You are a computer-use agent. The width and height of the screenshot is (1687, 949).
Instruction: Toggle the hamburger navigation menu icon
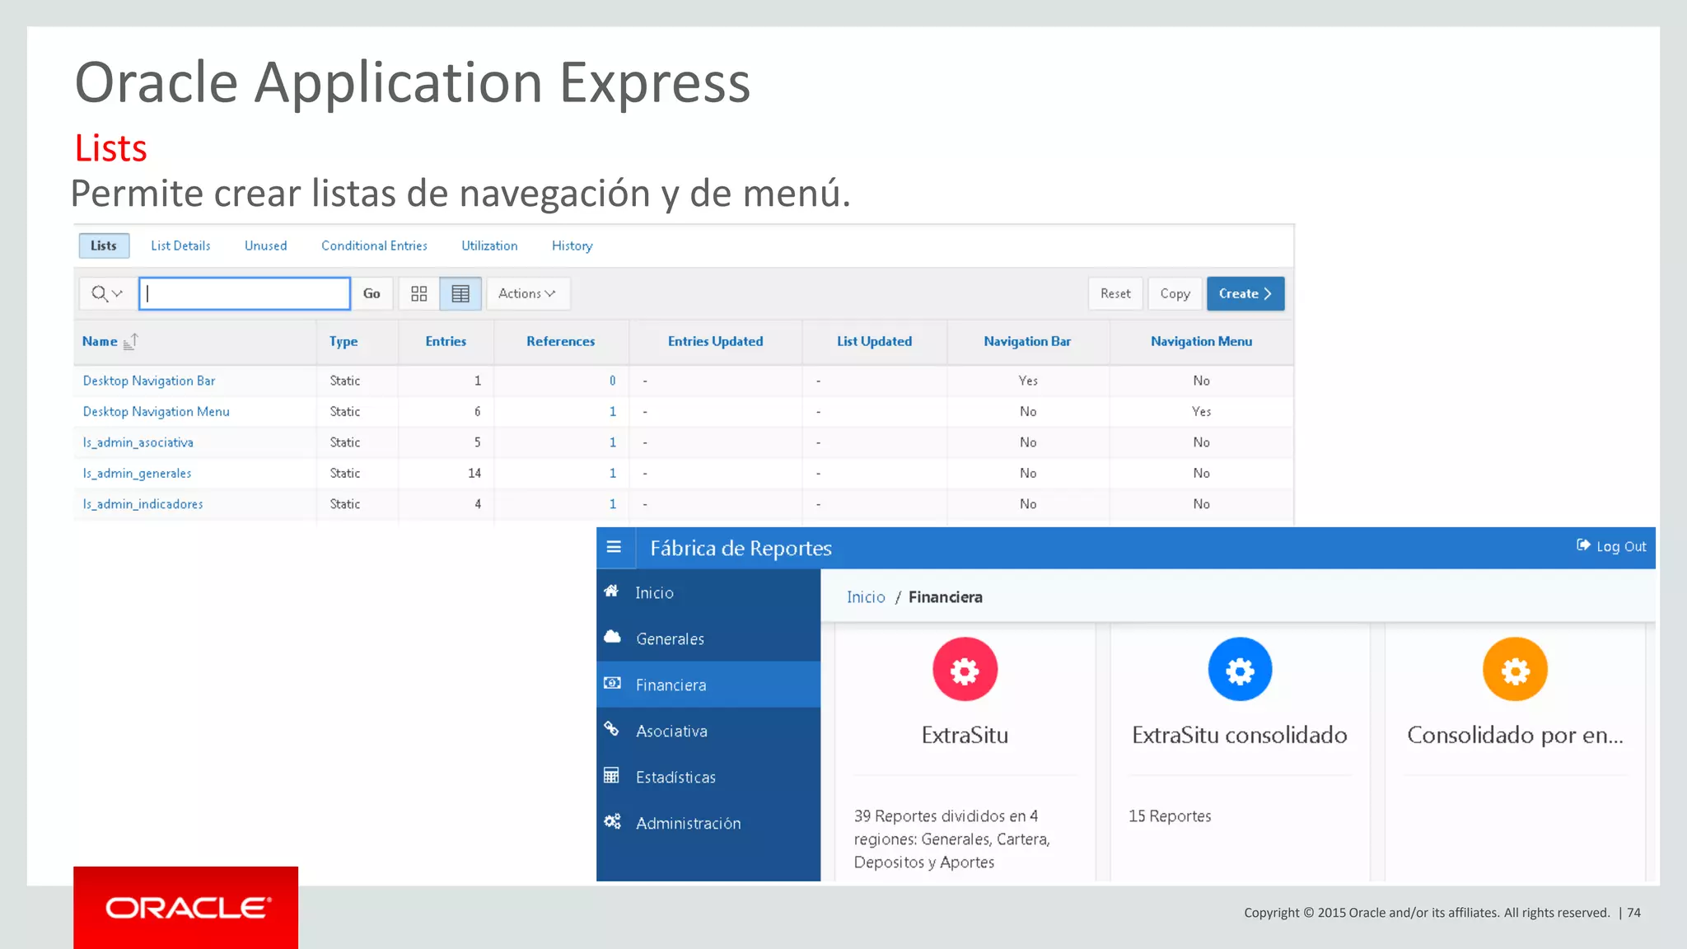click(x=614, y=547)
